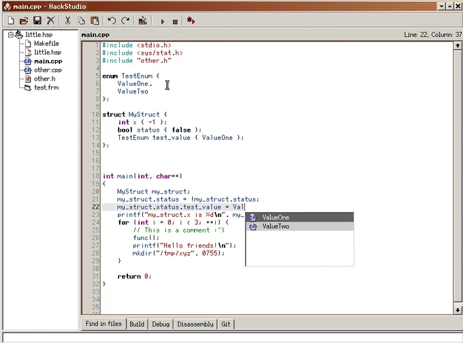This screenshot has width=463, height=343.
Task: Click the 'MyStruct my_struct;' declaration line
Action: click(x=154, y=192)
